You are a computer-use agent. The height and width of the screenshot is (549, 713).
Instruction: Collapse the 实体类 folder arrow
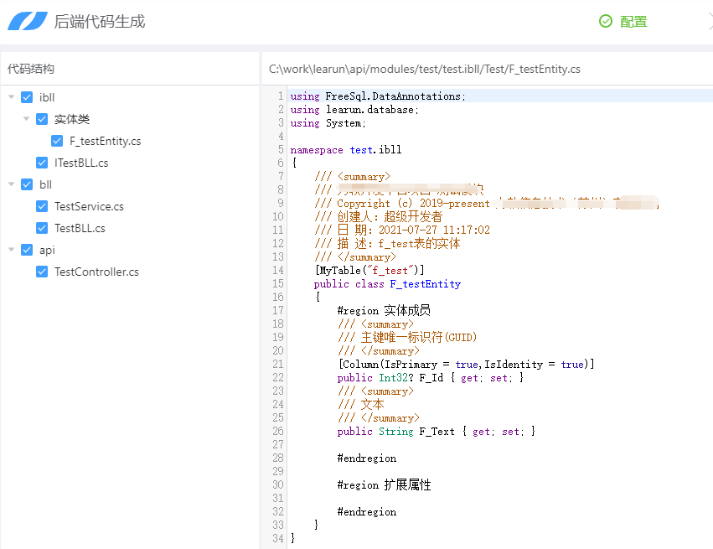[x=27, y=119]
